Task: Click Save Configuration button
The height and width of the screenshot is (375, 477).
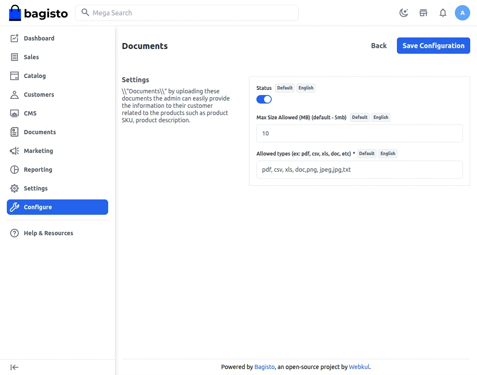Action: coord(433,46)
